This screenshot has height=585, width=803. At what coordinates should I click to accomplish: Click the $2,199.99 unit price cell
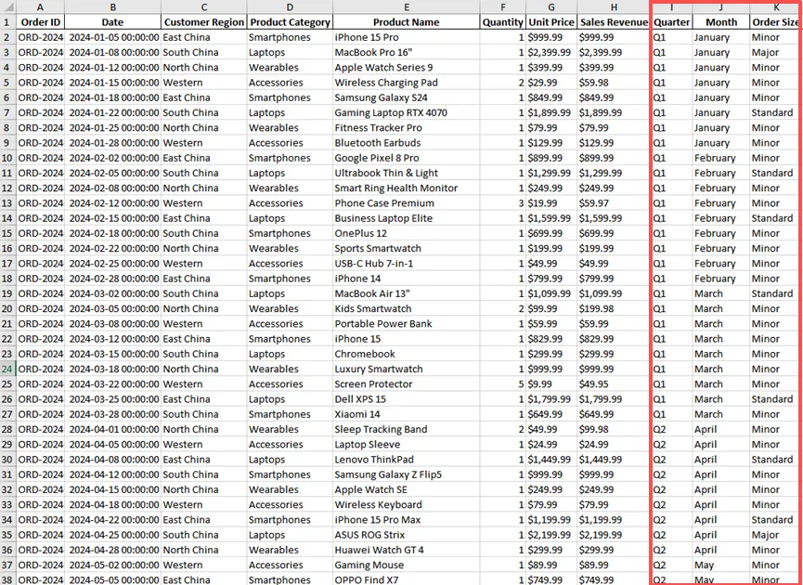pos(551,535)
